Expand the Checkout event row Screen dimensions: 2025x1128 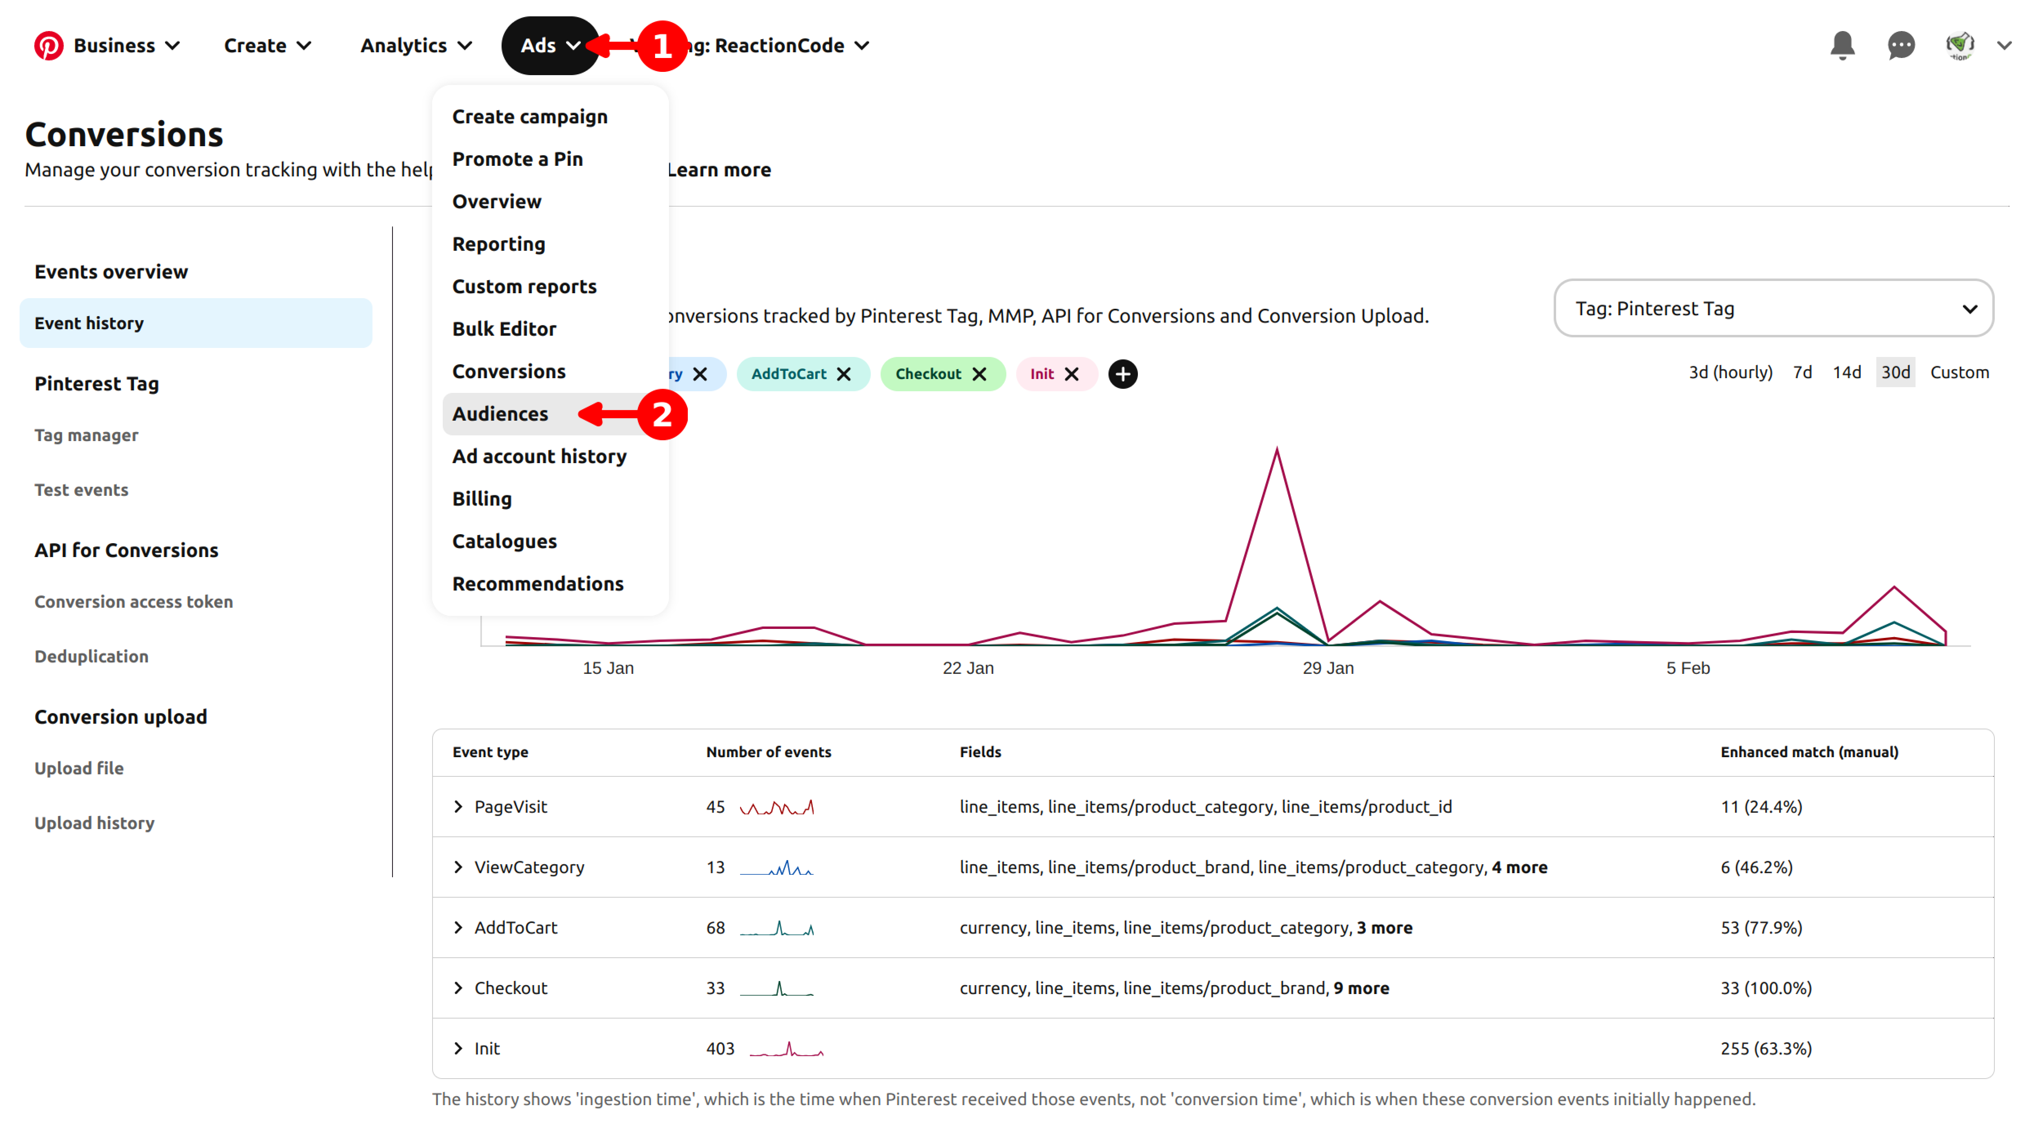coord(458,988)
